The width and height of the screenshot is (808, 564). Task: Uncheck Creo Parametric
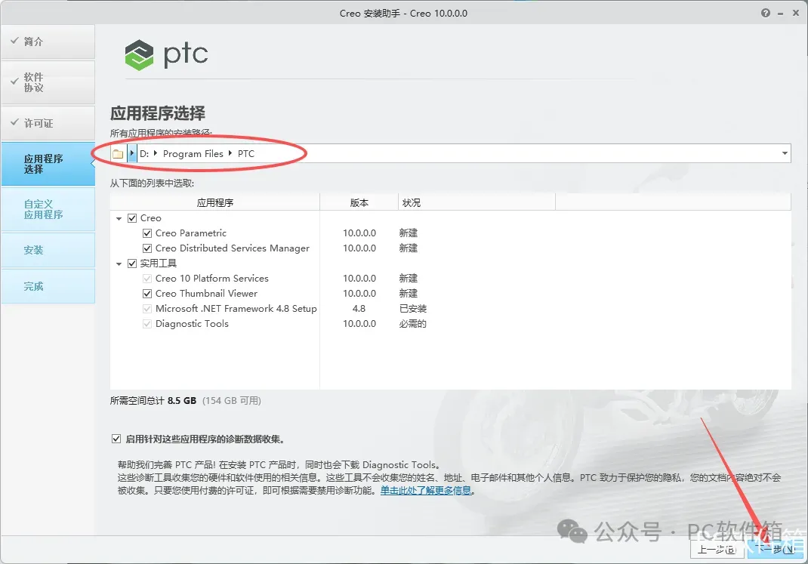tap(146, 233)
